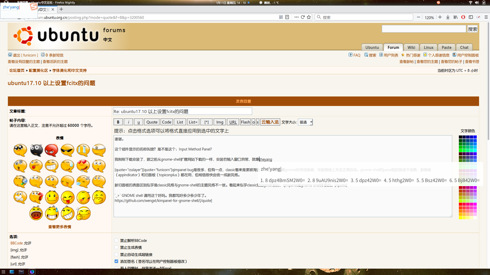Pick the bright red color swatch
This screenshot has width=490, height=275.
tap(461, 204)
